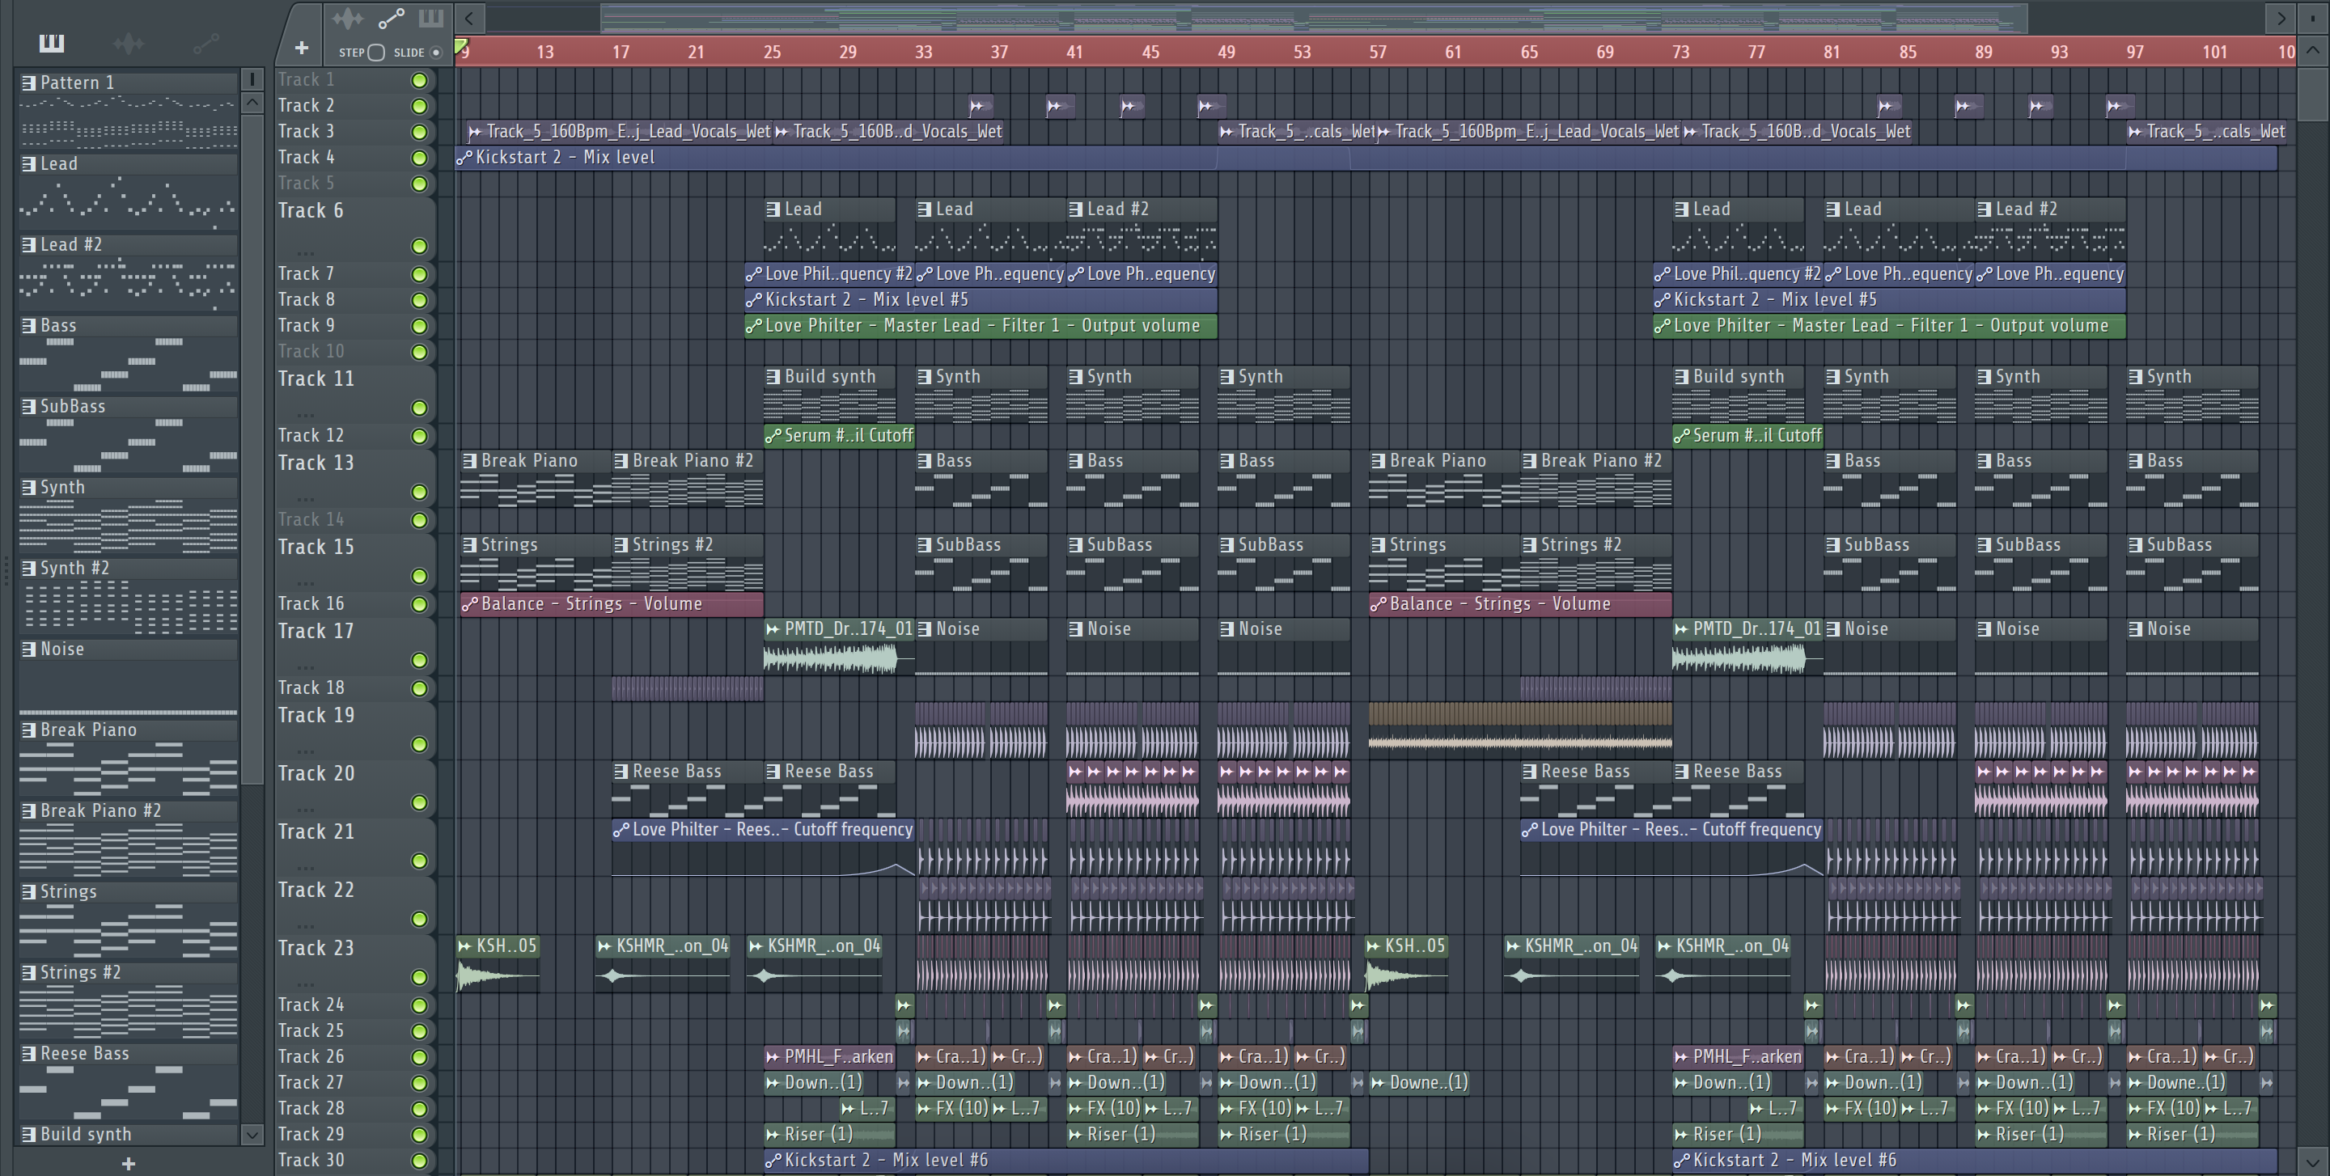Viewport: 2330px width, 1176px height.
Task: Click the horizontal minimap scroll thumb
Action: 1313,17
